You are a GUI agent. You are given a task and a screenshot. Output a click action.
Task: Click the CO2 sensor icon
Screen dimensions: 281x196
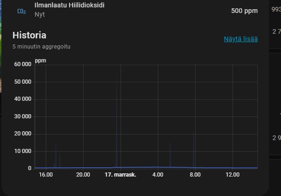(x=21, y=11)
